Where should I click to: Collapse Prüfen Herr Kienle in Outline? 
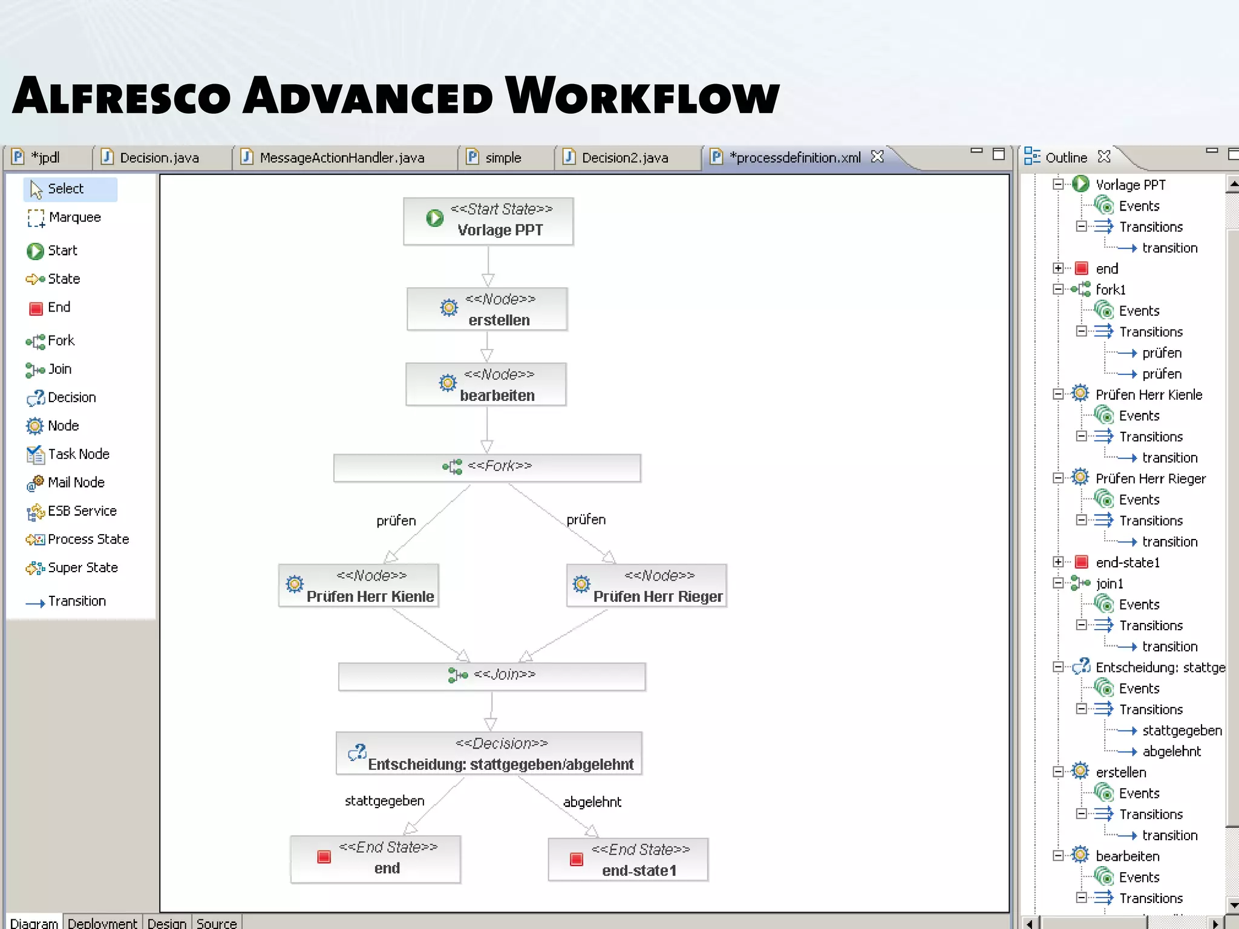pyautogui.click(x=1058, y=394)
